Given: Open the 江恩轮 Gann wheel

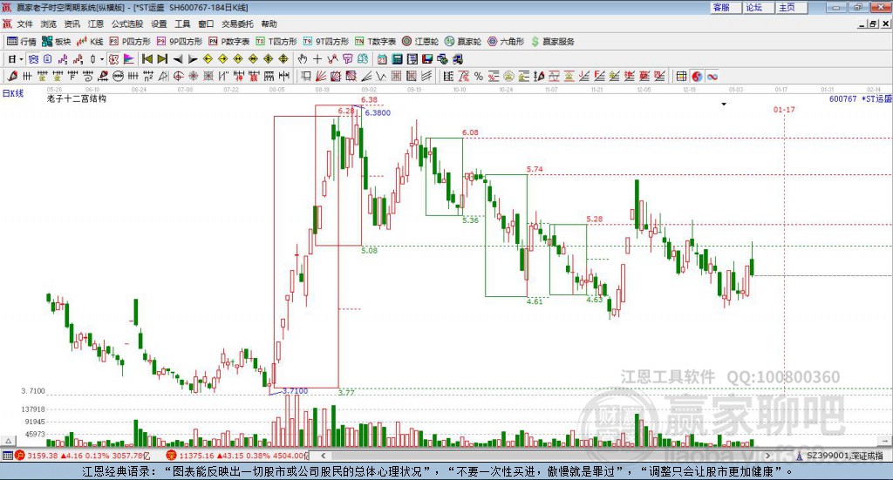Looking at the screenshot, I should [x=420, y=42].
